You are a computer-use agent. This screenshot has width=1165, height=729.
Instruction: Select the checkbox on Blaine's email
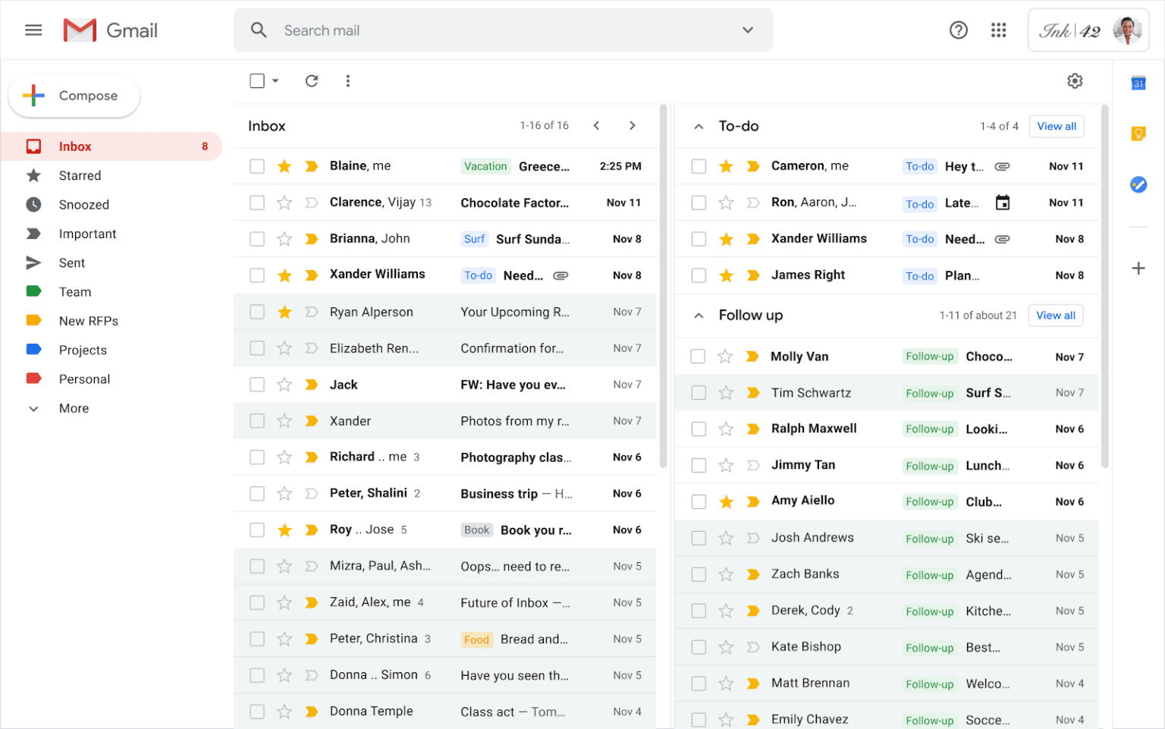click(257, 165)
